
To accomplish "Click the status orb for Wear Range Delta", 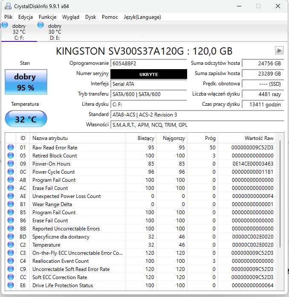I will (11, 204).
